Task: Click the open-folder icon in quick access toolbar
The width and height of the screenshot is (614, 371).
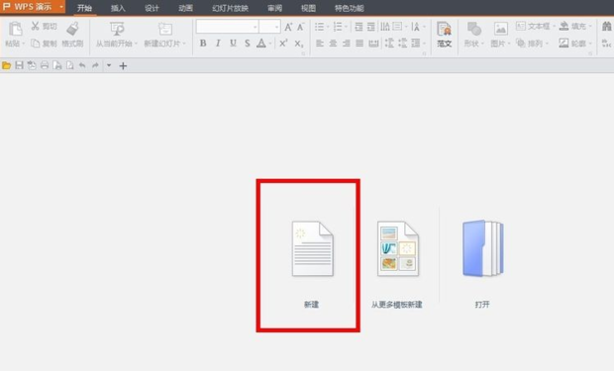Action: [6, 65]
